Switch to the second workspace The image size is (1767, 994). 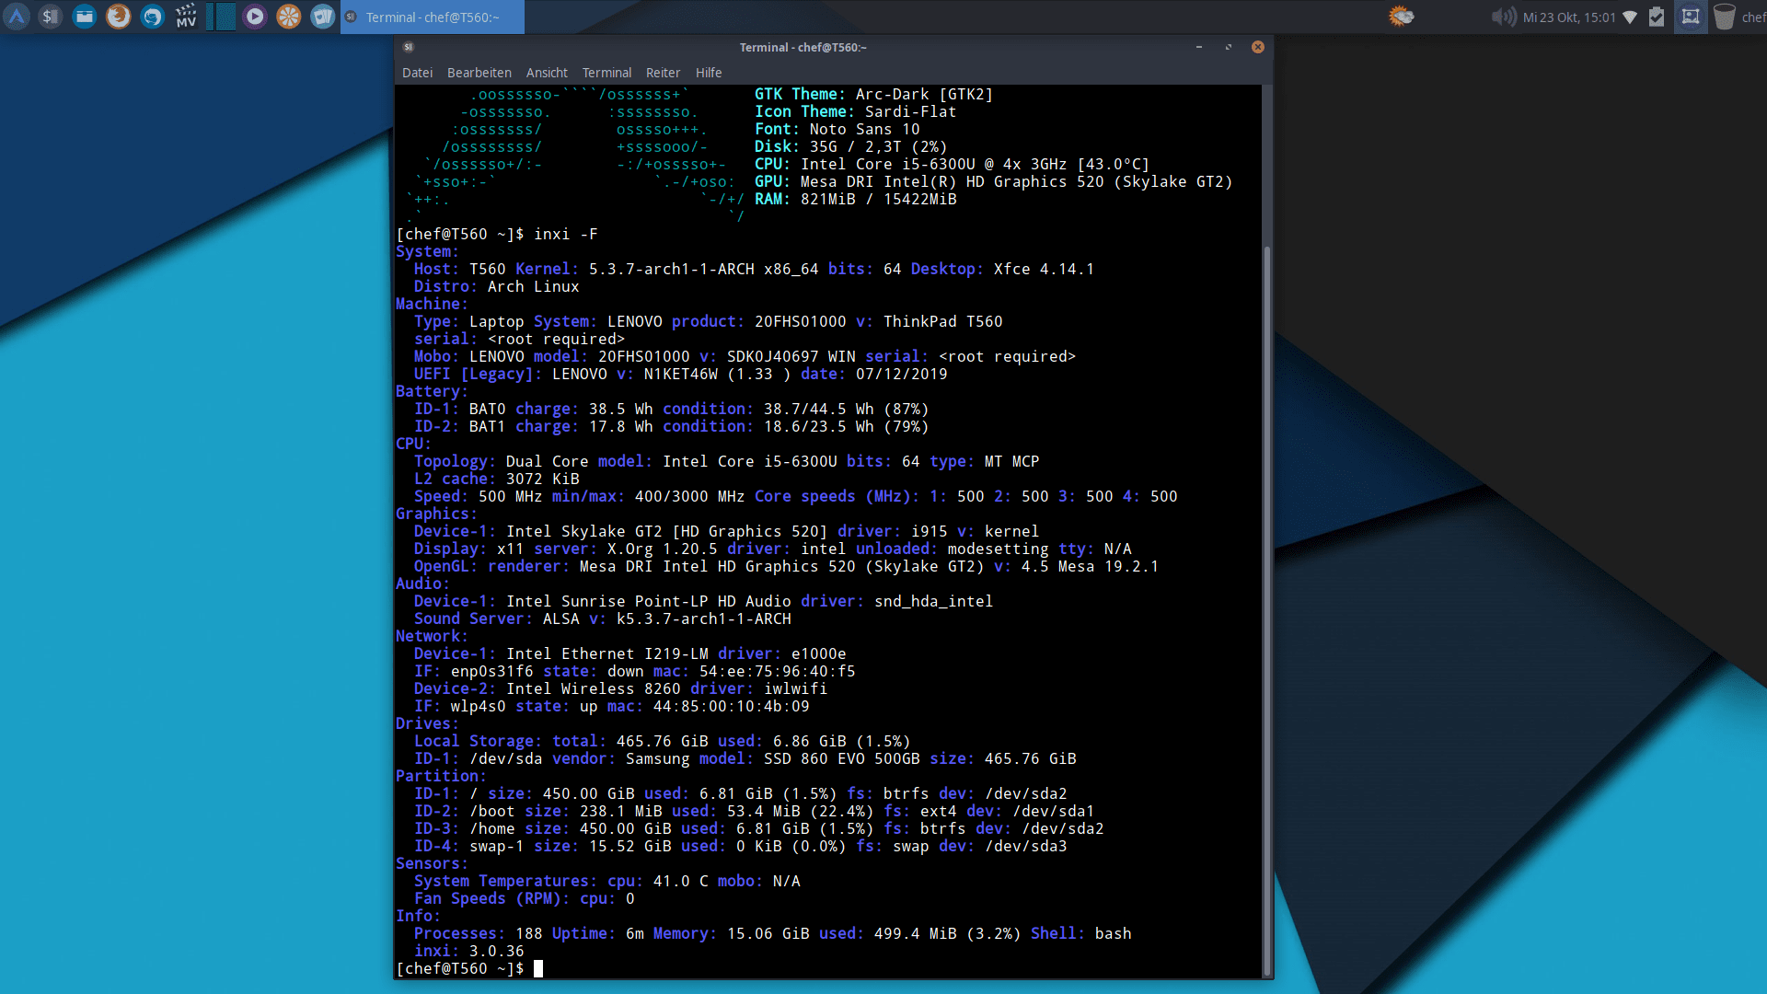pyautogui.click(x=225, y=17)
